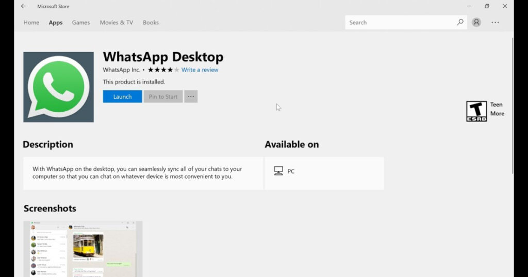Screen dimensions: 528x277
Task: Open the Store's three-dot menu
Action: 495,23
